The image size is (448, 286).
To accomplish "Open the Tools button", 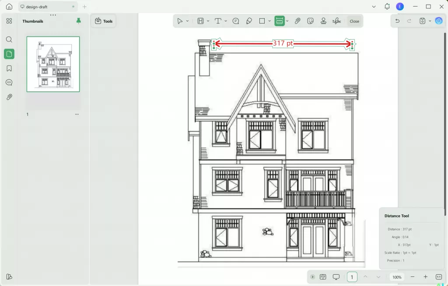I will [x=104, y=21].
